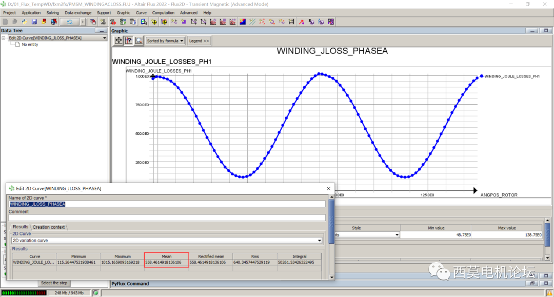Screen dimensions: 554x297
Task: Click the spectrum chart icon with purple square
Action: (x=223, y=22)
